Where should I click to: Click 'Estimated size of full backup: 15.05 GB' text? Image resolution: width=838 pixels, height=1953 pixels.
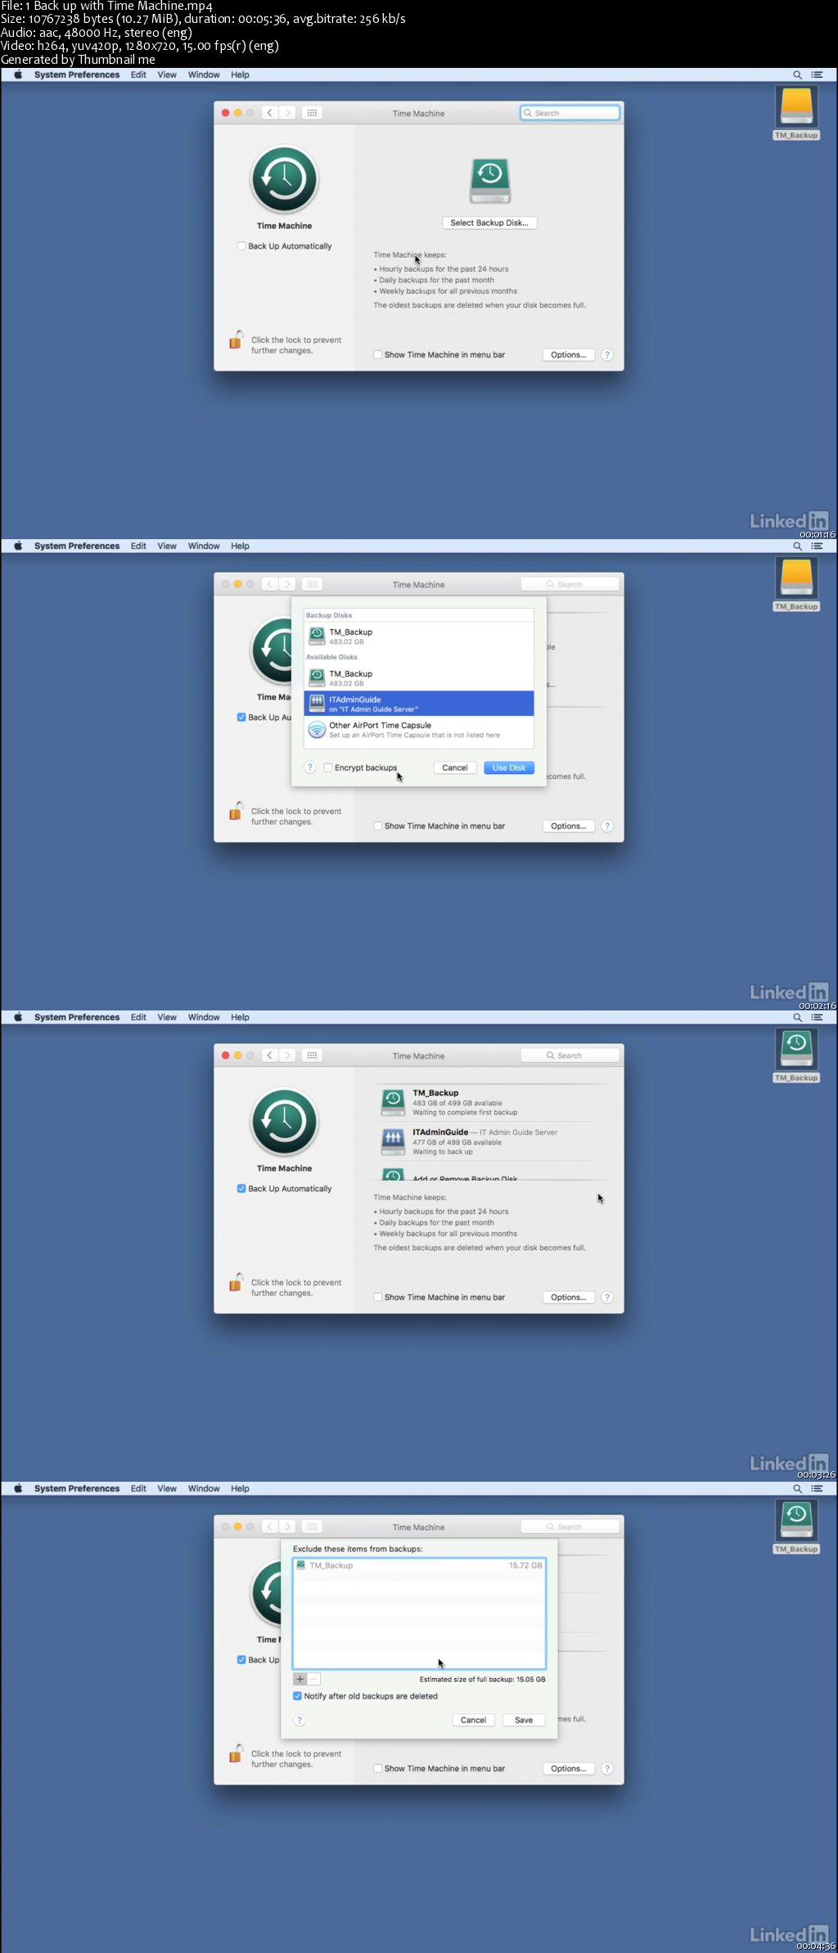point(482,1679)
